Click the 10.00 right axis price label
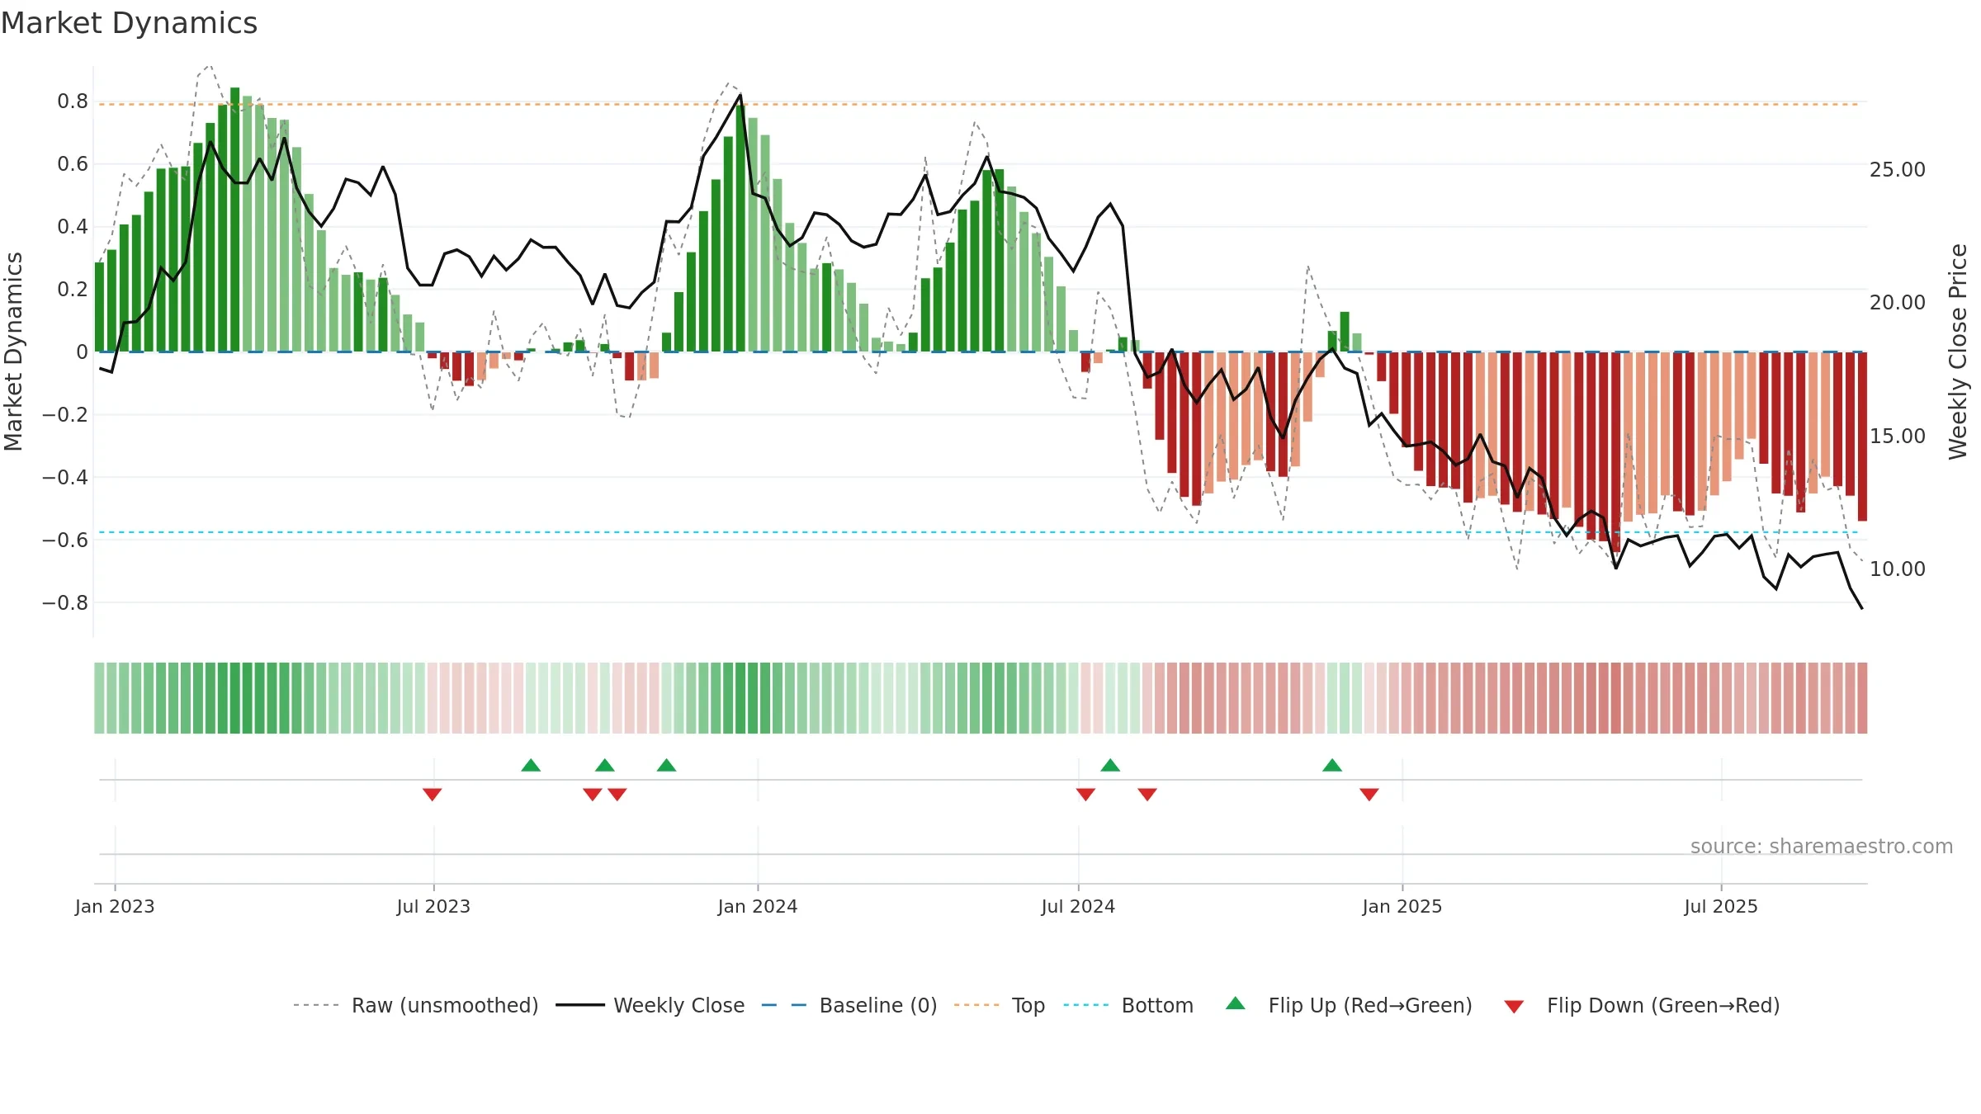This screenshot has width=1981, height=1114. pos(1898,569)
